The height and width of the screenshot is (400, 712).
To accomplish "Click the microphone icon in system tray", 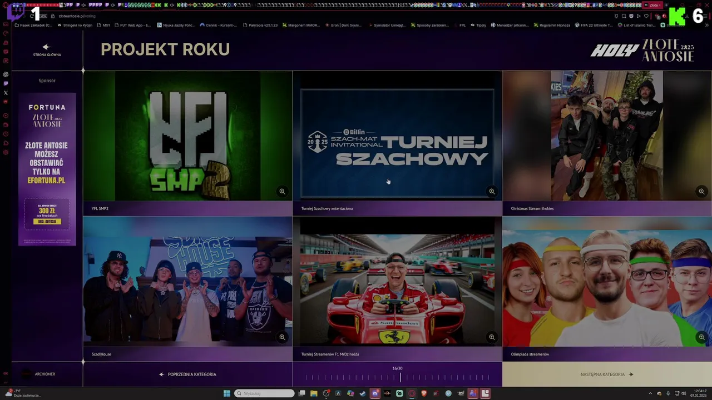I will click(667, 393).
